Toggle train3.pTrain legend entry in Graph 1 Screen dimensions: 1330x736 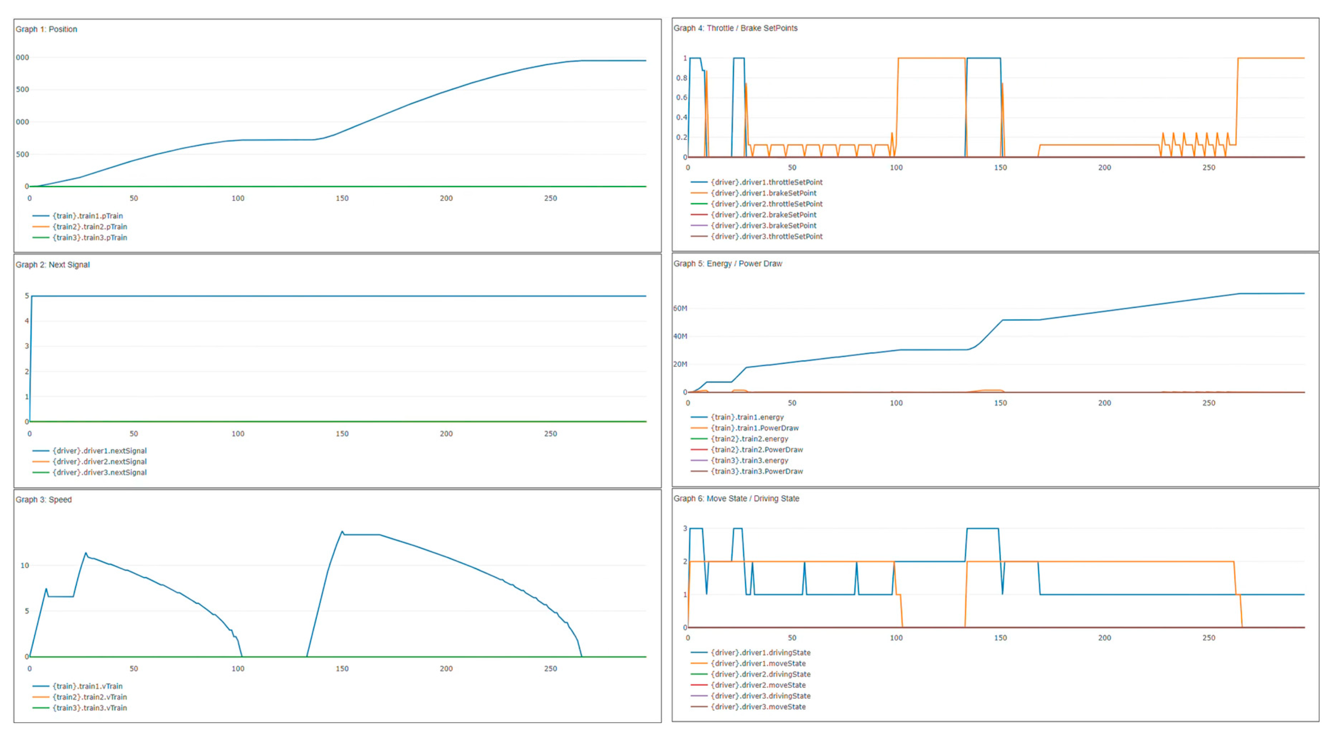tap(80, 237)
